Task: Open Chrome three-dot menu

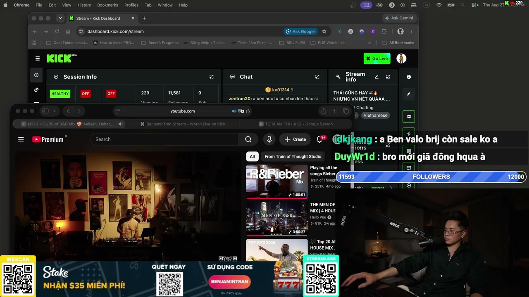Action: (412, 31)
